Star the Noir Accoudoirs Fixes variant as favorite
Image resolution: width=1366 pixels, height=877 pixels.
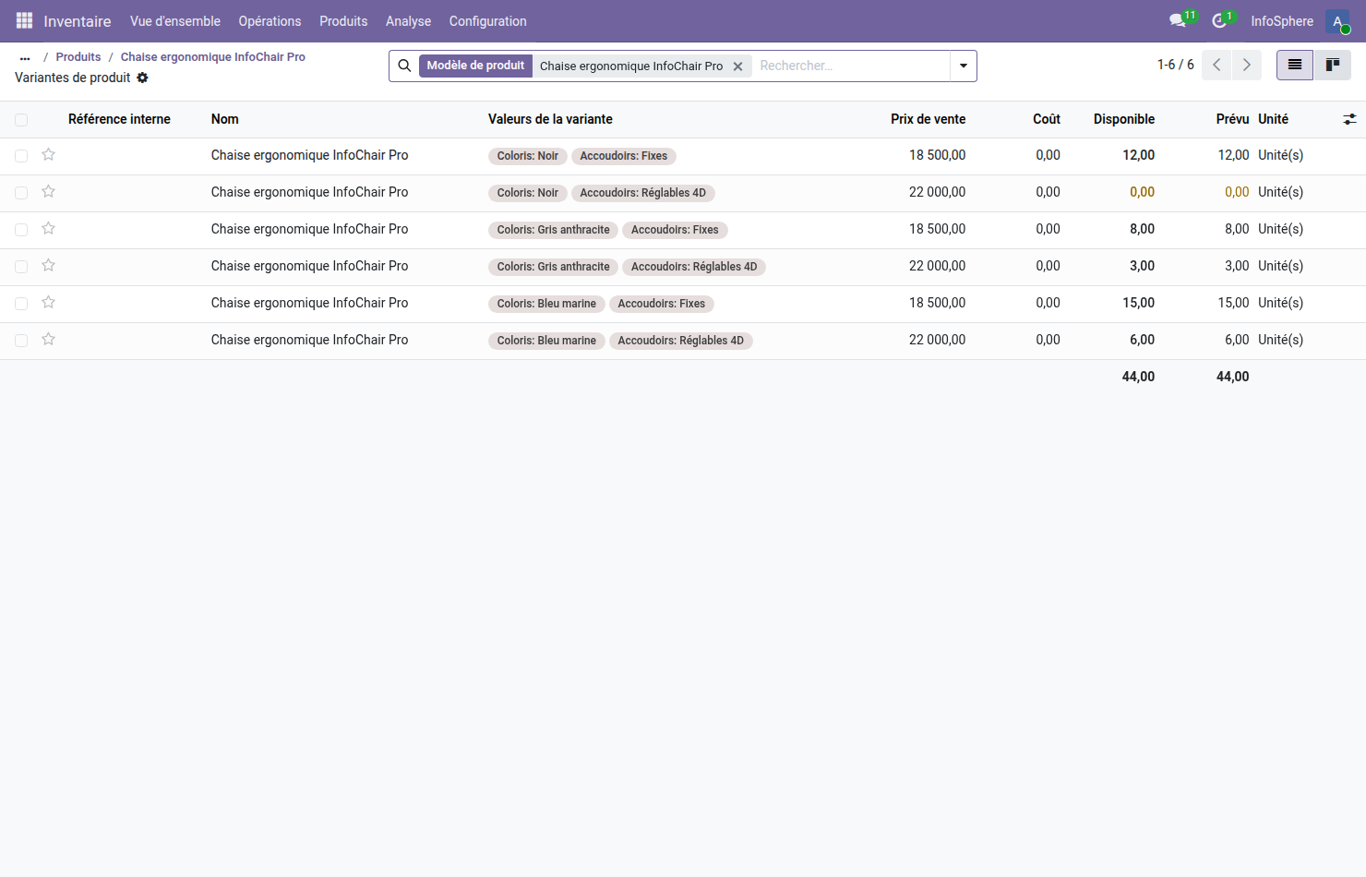click(49, 155)
